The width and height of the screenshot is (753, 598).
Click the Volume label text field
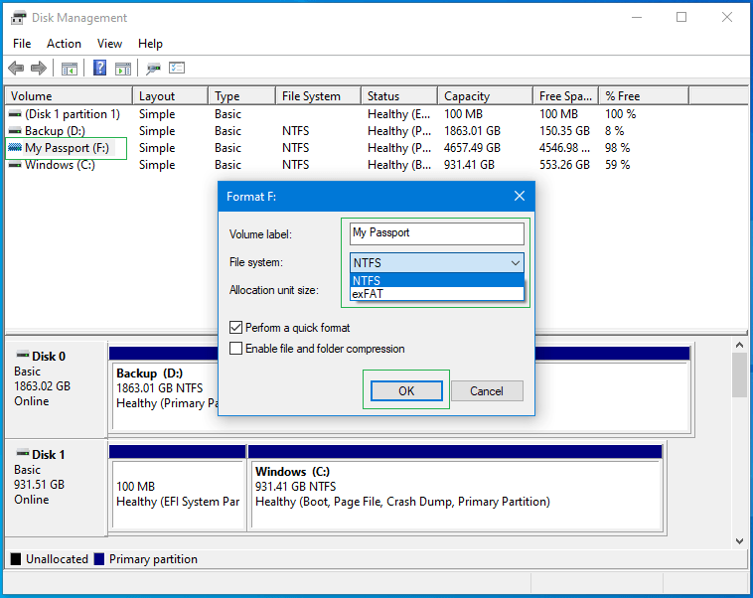tap(437, 233)
